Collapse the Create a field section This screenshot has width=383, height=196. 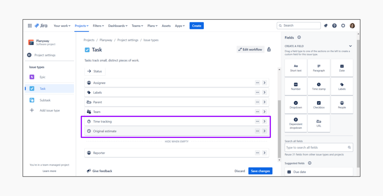click(350, 46)
